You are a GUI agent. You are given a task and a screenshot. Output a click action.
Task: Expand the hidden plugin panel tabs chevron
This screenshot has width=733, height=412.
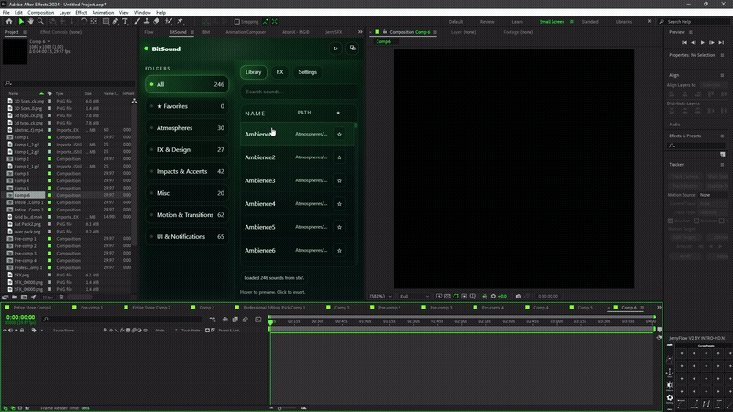coord(360,32)
